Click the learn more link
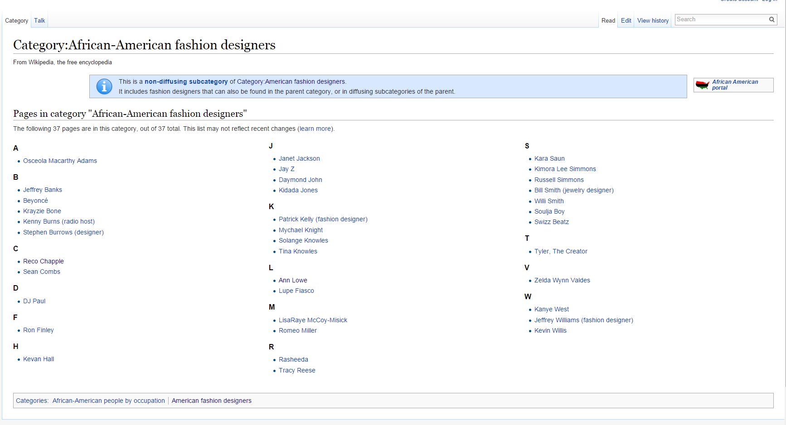 pos(315,129)
